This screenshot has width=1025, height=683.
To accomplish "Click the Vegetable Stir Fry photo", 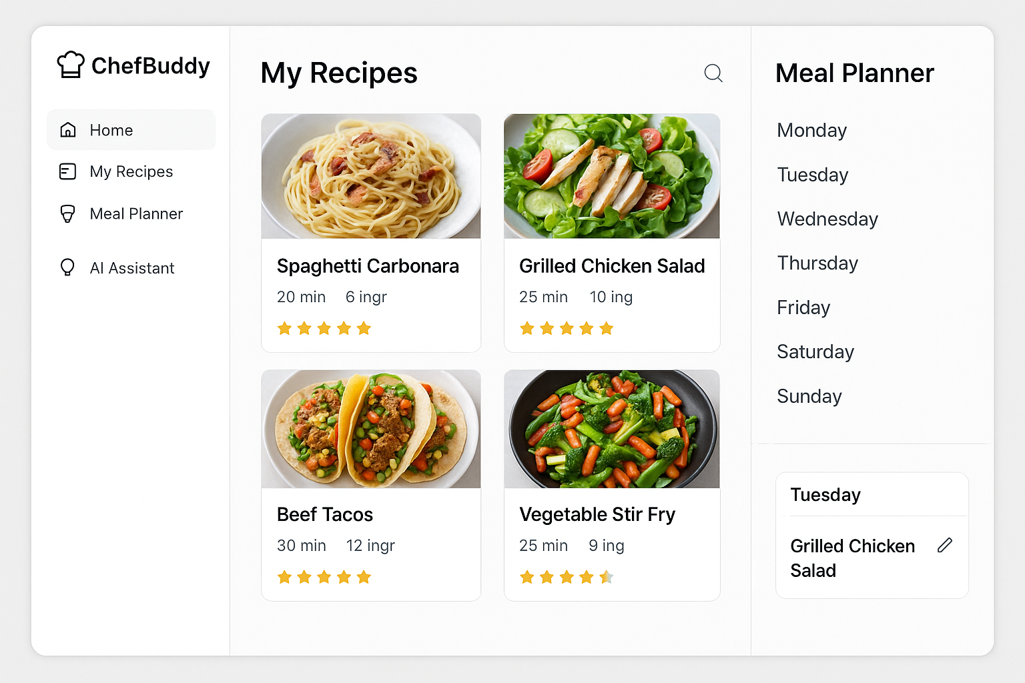I will (x=612, y=429).
